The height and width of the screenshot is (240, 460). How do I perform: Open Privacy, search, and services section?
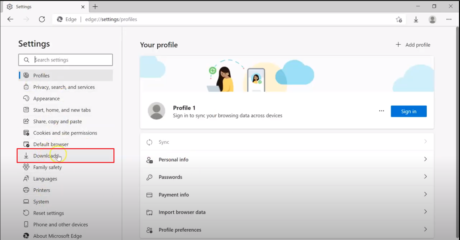coord(66,87)
